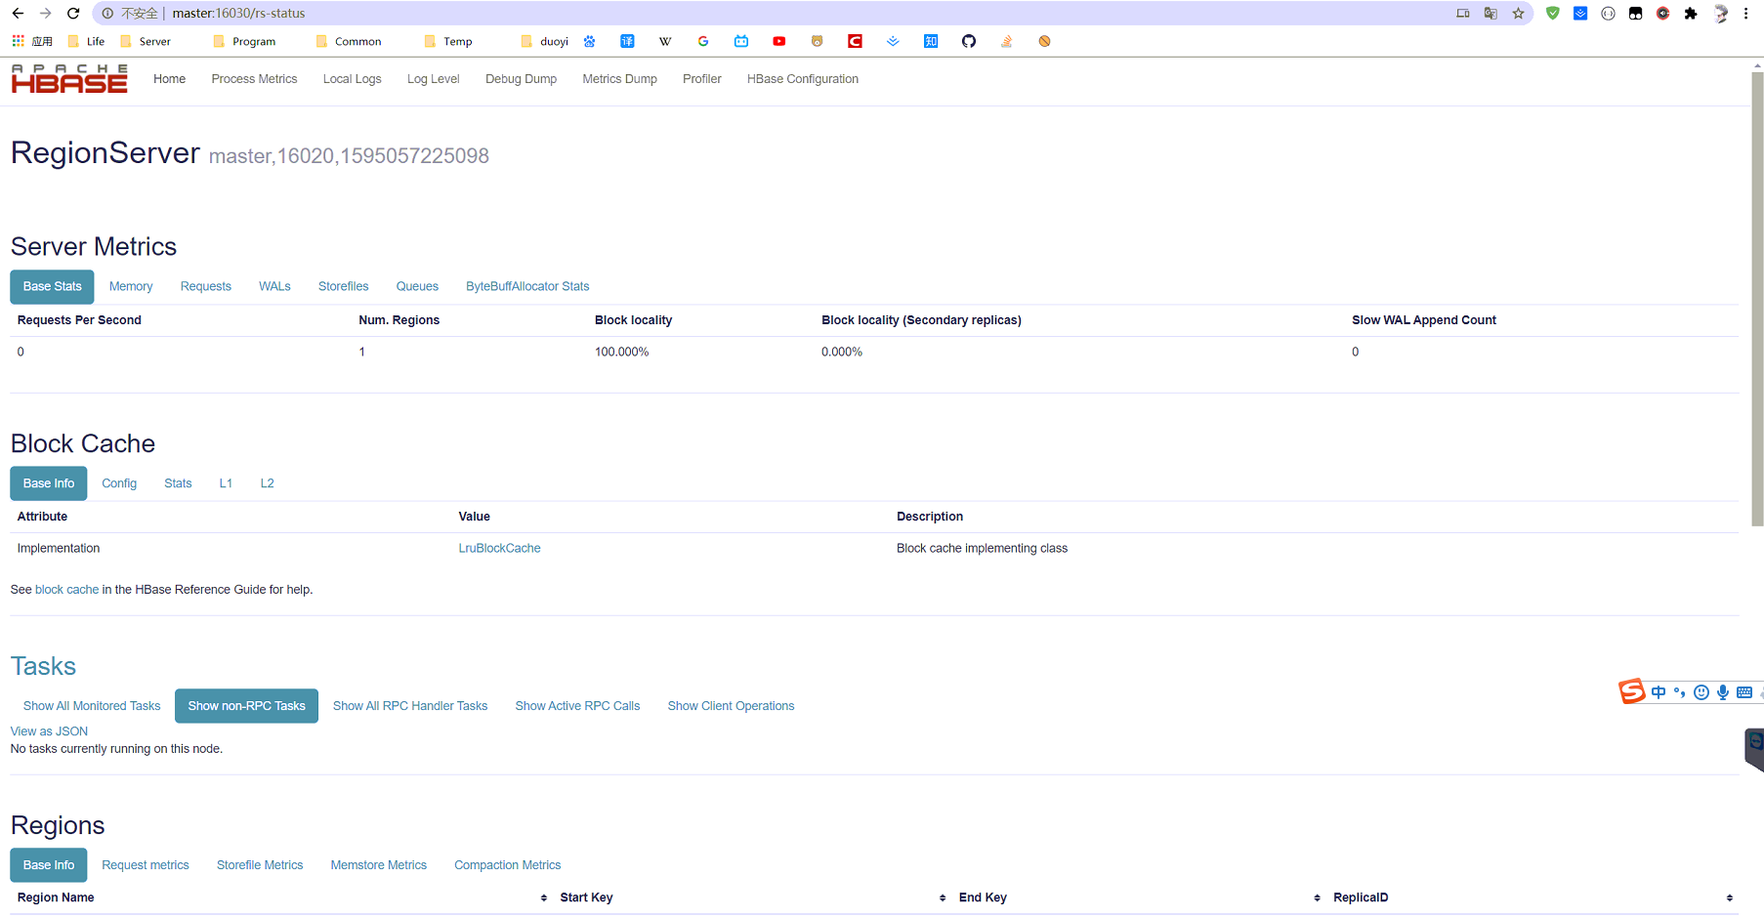Toggle Chinese input mode on Sogou toolbar
The image size is (1764, 916).
tap(1659, 692)
